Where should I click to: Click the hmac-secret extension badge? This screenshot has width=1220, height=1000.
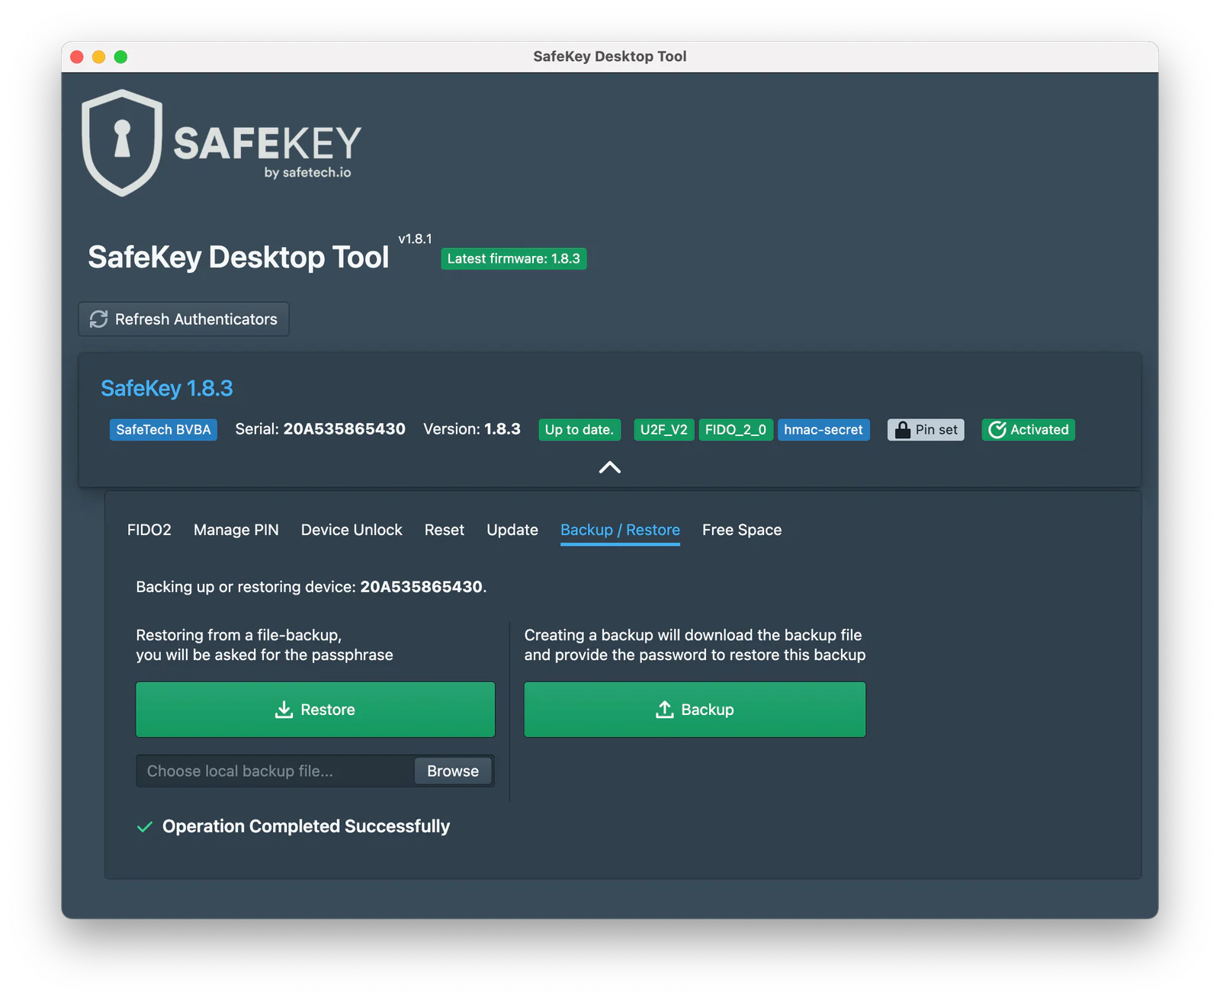tap(823, 430)
